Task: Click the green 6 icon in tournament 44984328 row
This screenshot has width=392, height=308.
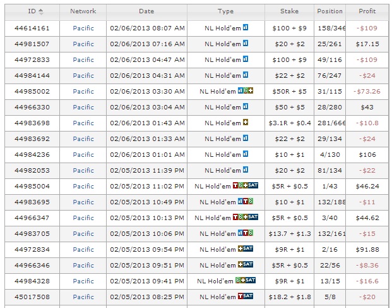Action: click(238, 281)
